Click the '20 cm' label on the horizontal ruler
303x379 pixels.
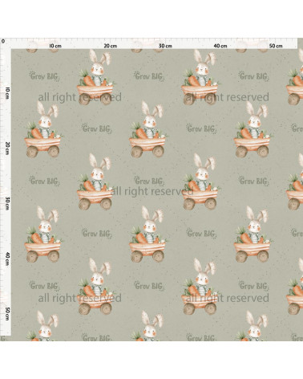pos(111,46)
